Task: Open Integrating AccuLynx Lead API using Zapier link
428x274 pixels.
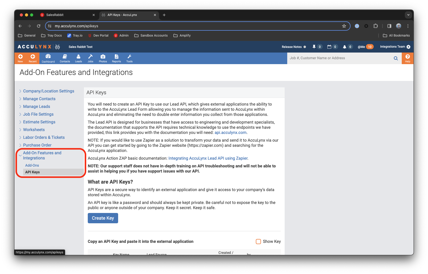Action: point(208,158)
